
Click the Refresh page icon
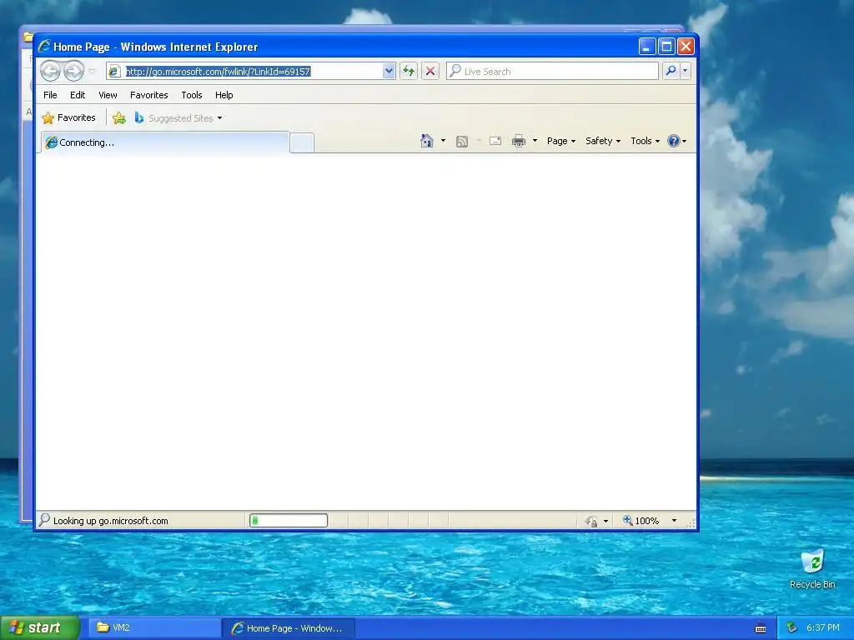click(409, 71)
